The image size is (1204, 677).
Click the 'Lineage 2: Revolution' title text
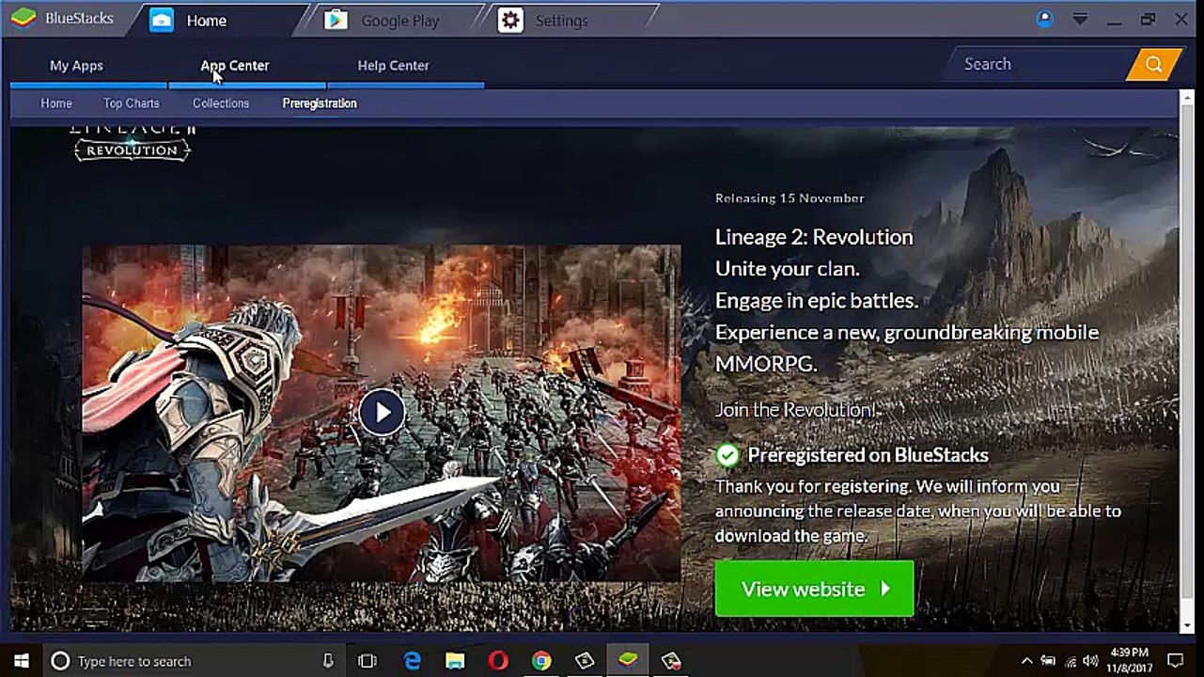(814, 237)
